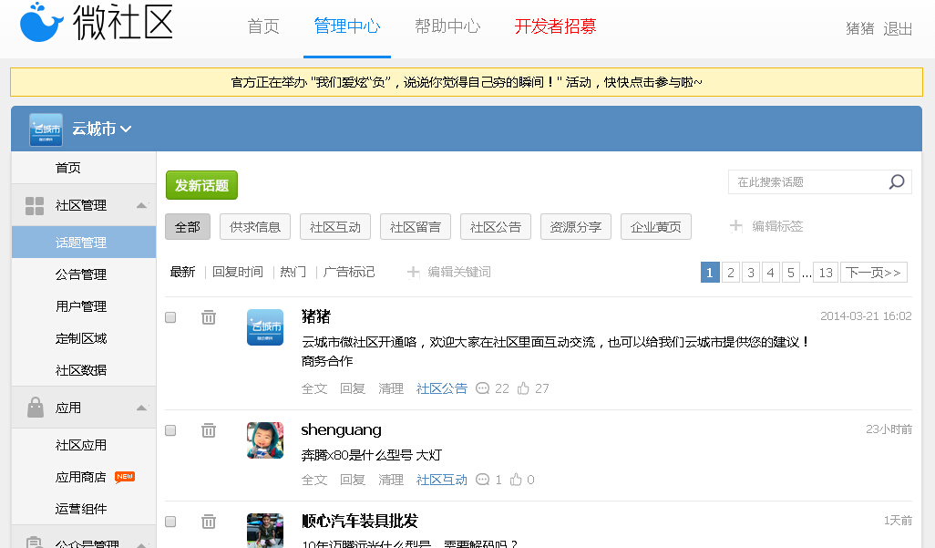This screenshot has width=935, height=548.
Task: Go to page 2
Action: point(731,273)
